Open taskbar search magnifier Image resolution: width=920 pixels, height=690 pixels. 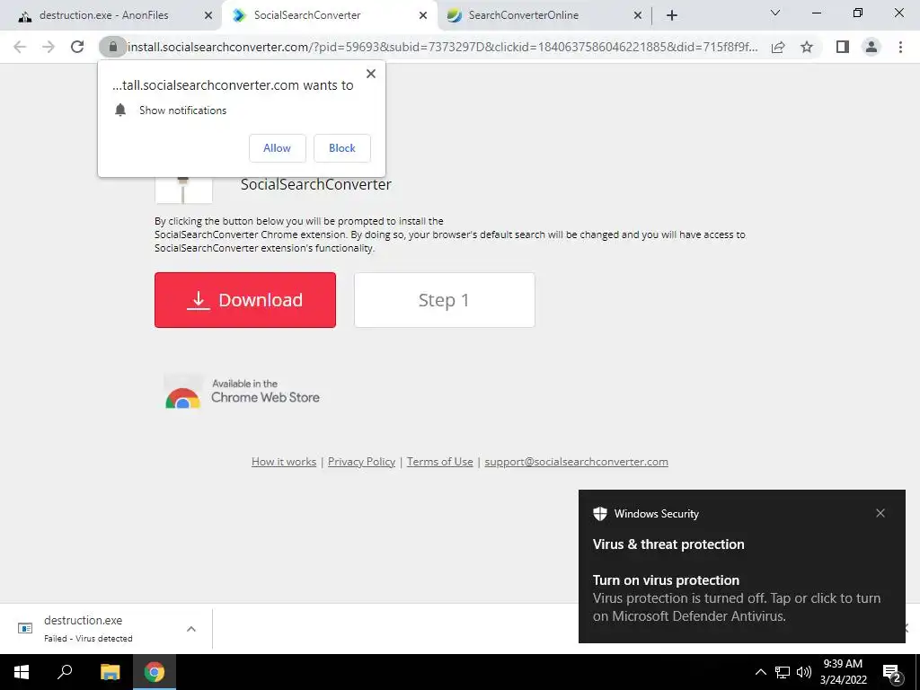pyautogui.click(x=65, y=672)
